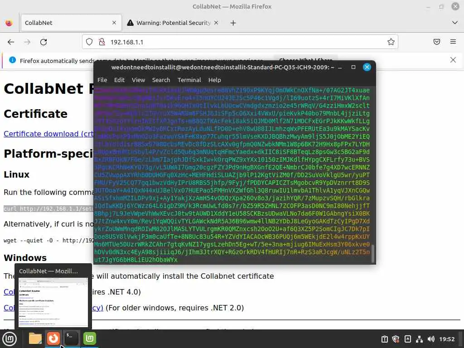Image resolution: width=464 pixels, height=348 pixels.
Task: Minimize the terminal window
Action: (x=340, y=68)
